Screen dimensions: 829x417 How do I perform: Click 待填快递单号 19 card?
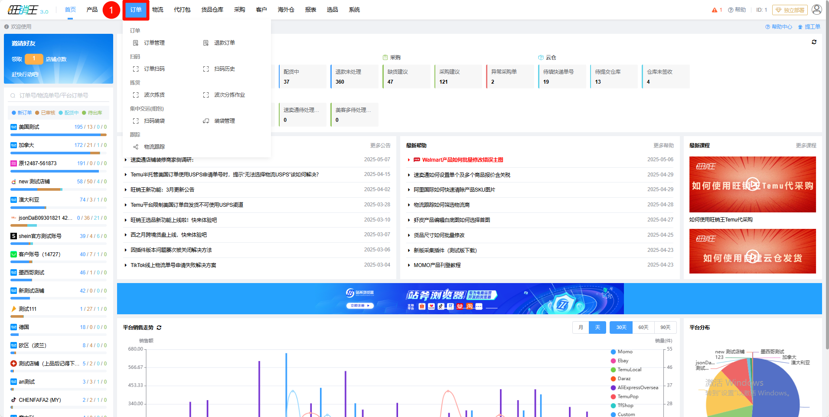562,76
